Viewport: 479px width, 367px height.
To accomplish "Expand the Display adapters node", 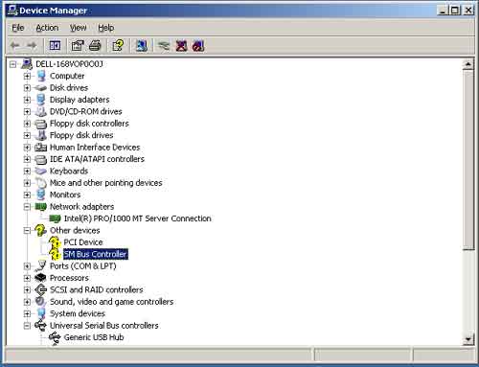I will [x=27, y=100].
